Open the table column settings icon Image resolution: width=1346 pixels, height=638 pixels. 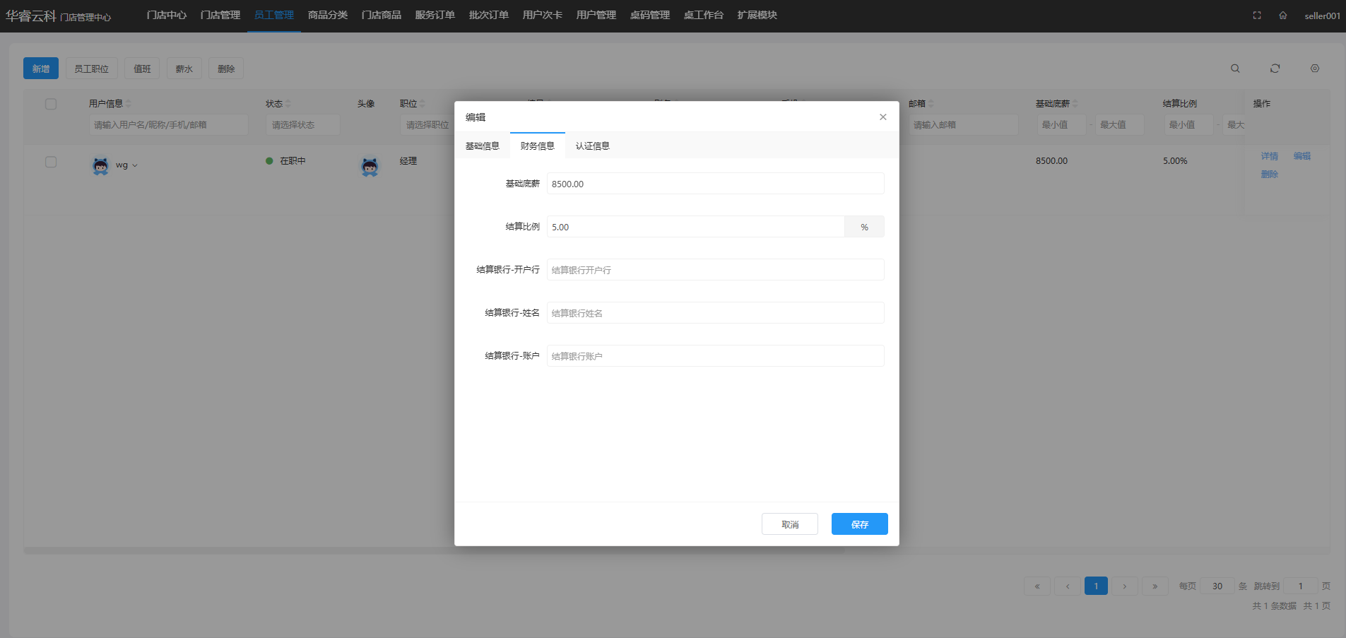click(1314, 69)
